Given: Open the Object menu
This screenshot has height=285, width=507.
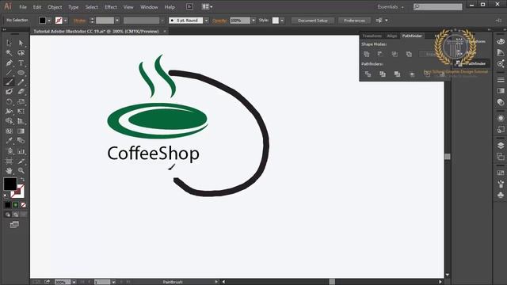Looking at the screenshot, I should click(x=55, y=7).
